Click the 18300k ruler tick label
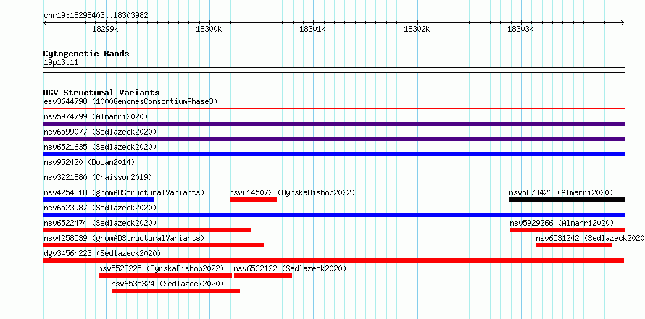 [209, 29]
